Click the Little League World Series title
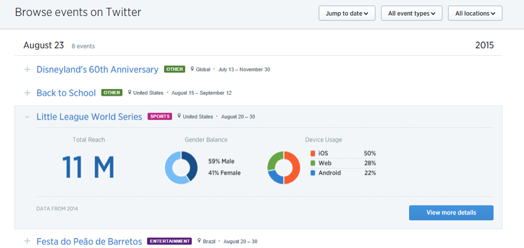The height and width of the screenshot is (248, 524). 89,117
